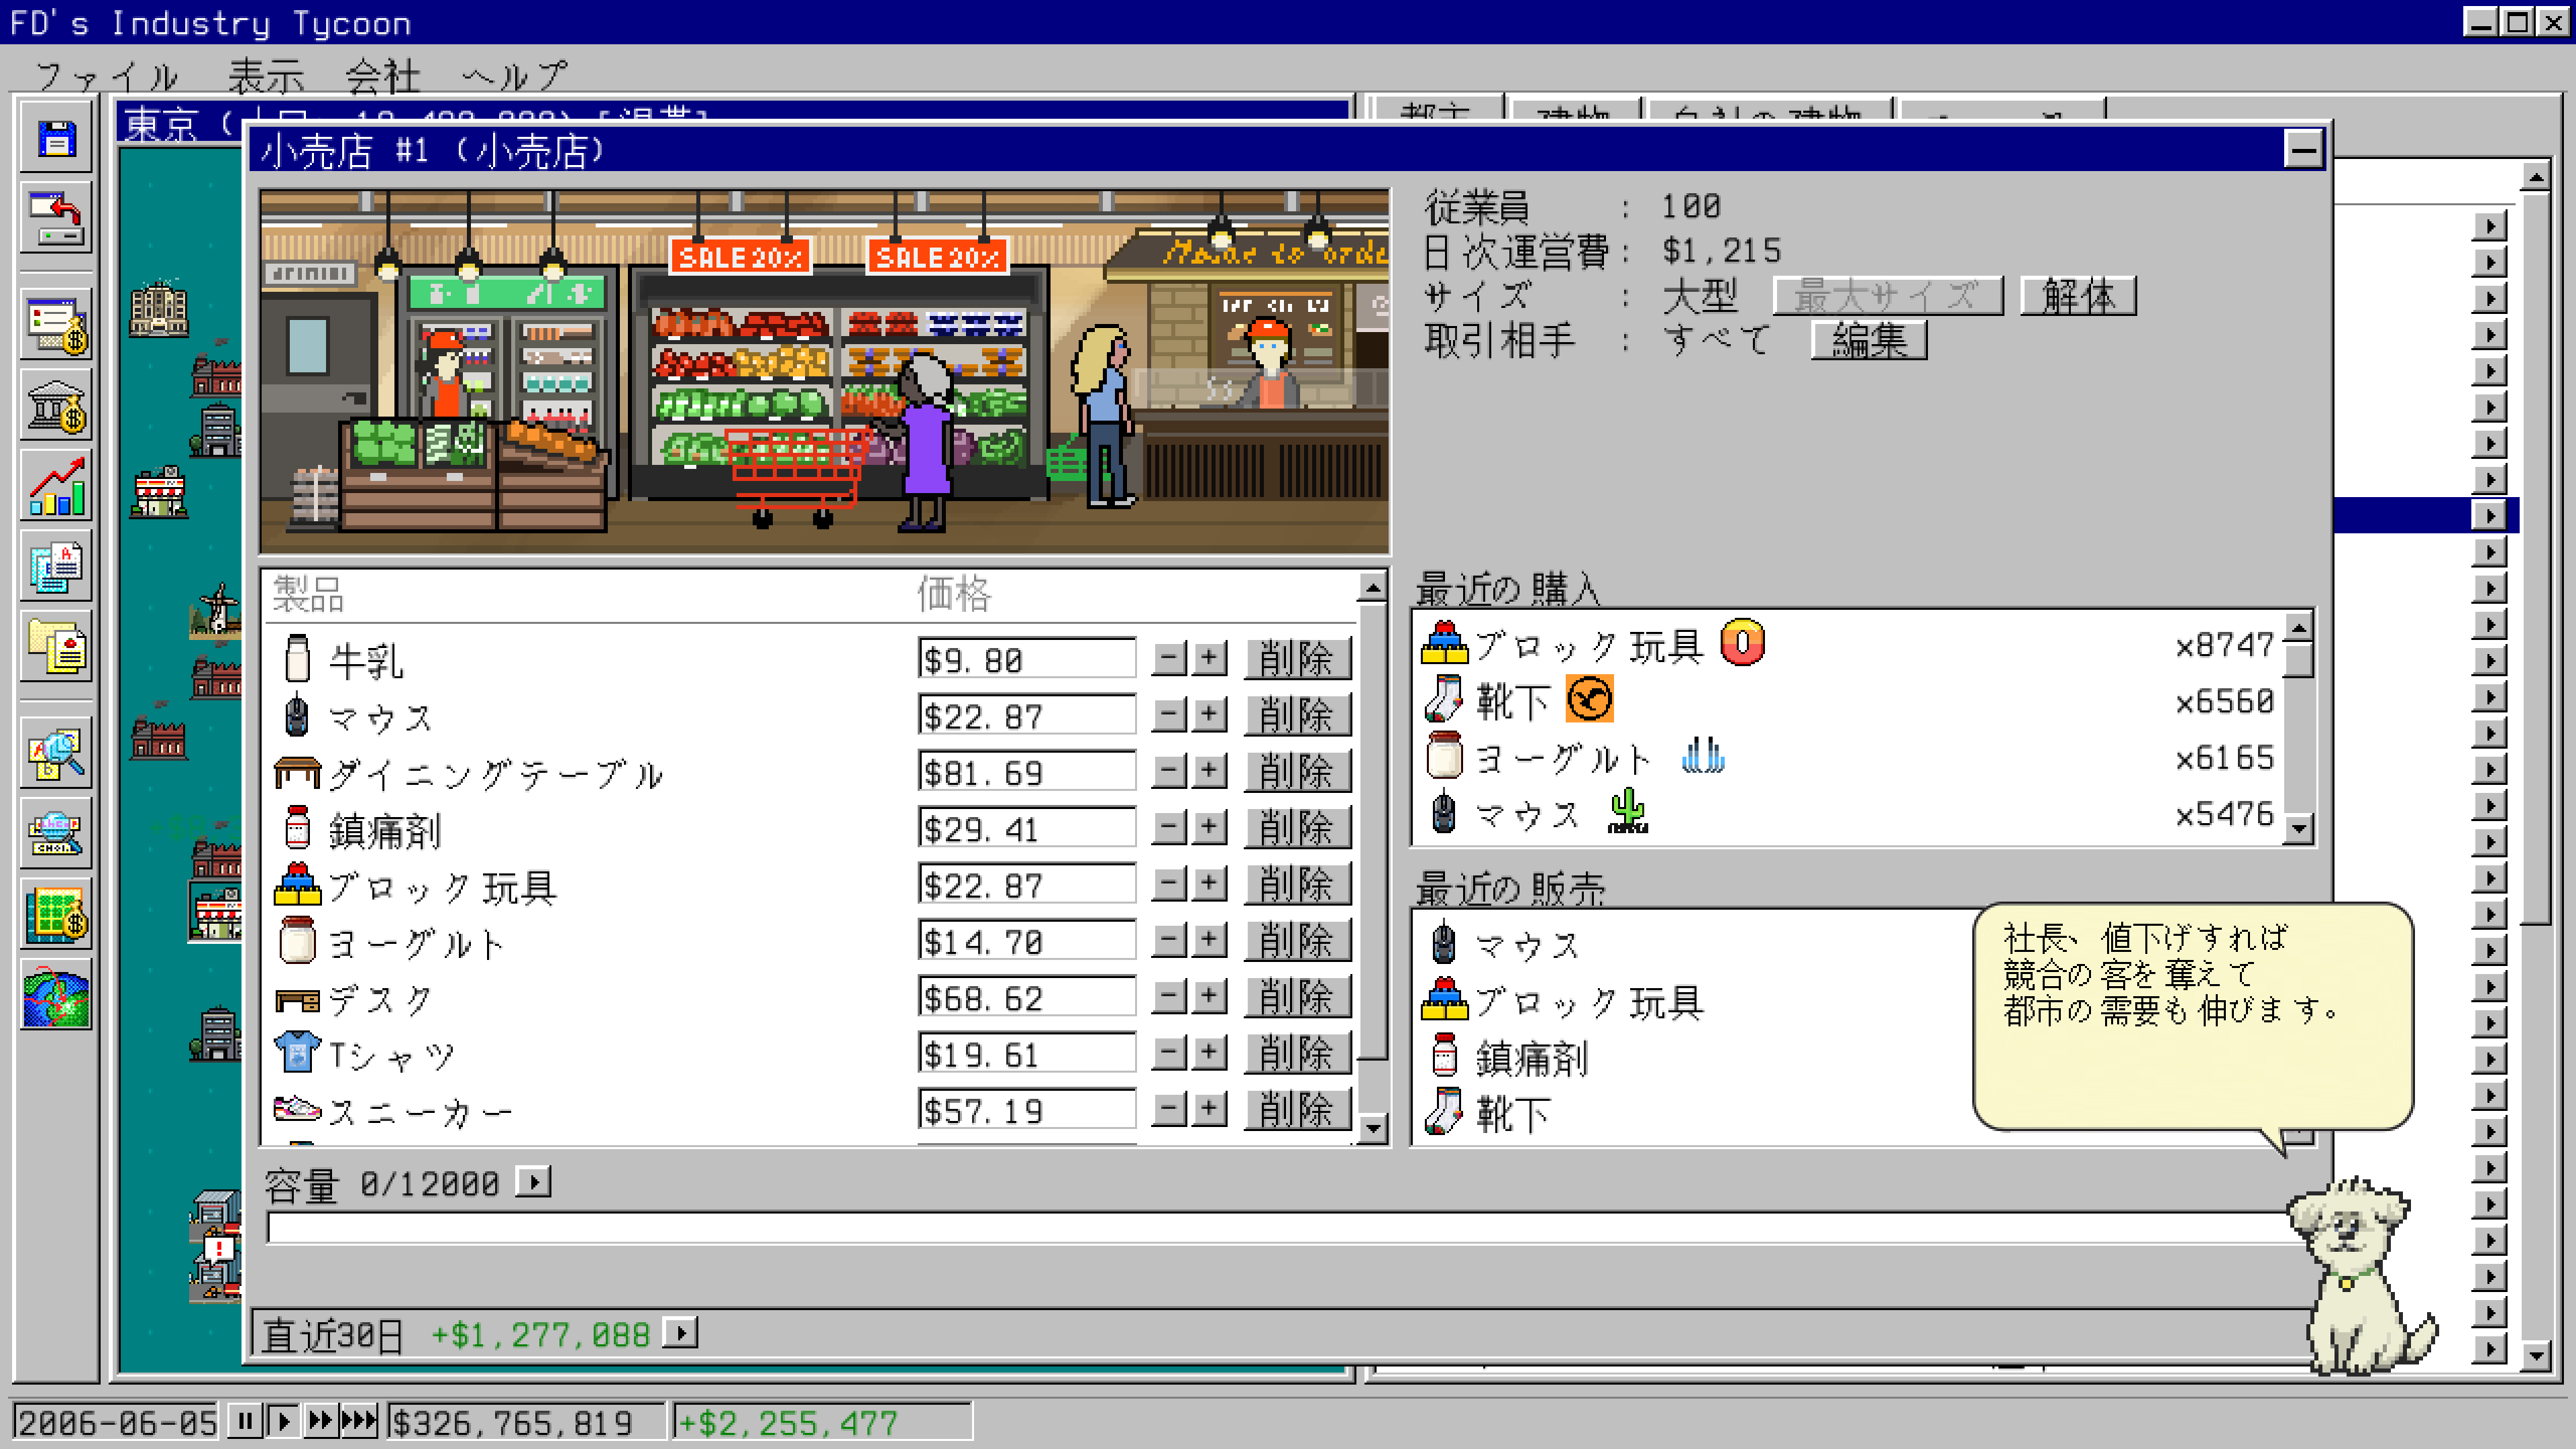Open the yellow notes icon
This screenshot has height=1449, width=2576.
pos(56,647)
